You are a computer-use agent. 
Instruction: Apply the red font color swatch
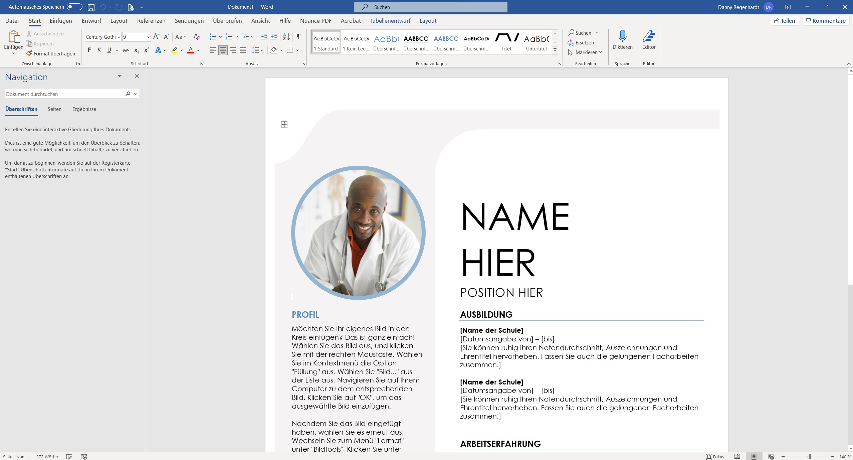pyautogui.click(x=191, y=50)
